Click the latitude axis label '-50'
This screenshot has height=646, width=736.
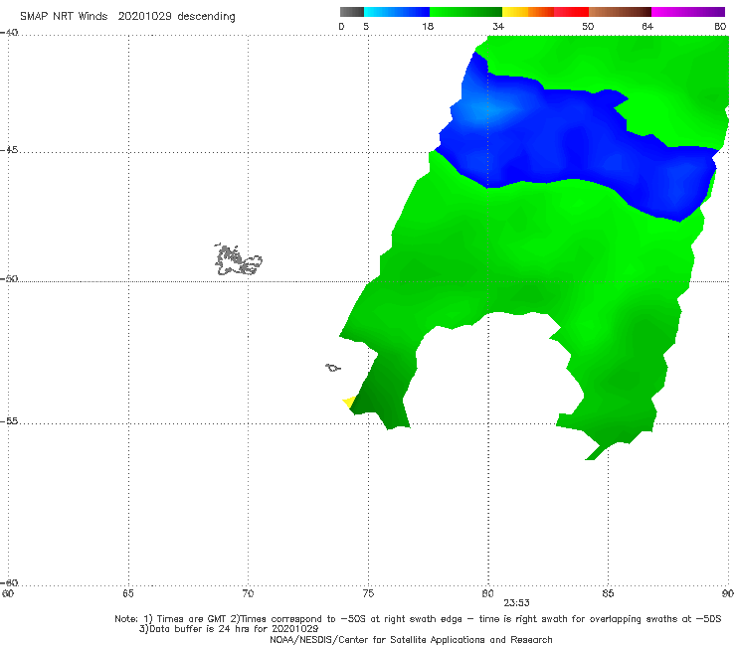[x=9, y=278]
